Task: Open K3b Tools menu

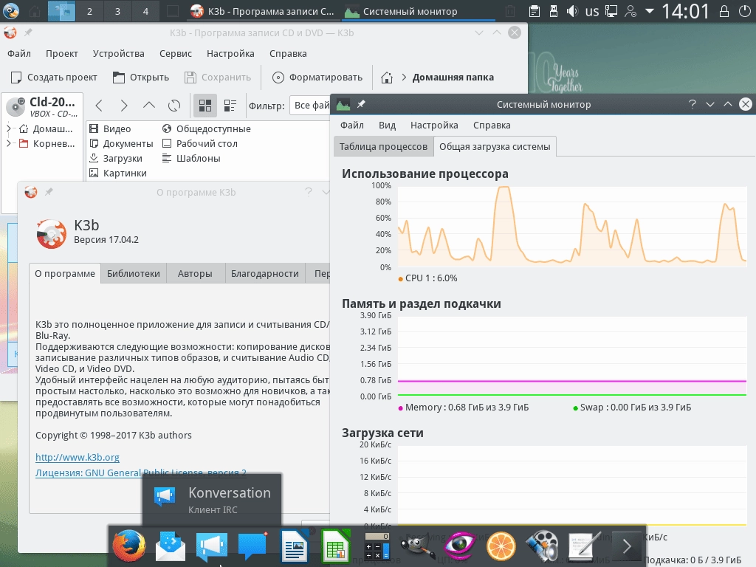Action: click(x=176, y=53)
